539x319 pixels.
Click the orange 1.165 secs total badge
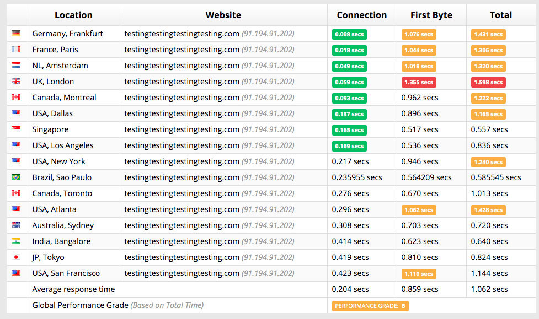pyautogui.click(x=488, y=115)
